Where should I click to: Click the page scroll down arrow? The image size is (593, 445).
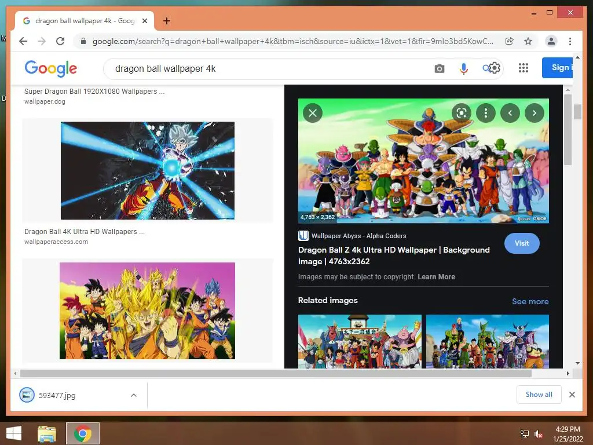577,363
